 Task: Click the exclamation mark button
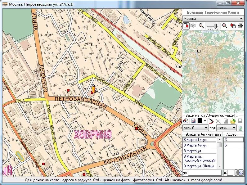point(236,173)
